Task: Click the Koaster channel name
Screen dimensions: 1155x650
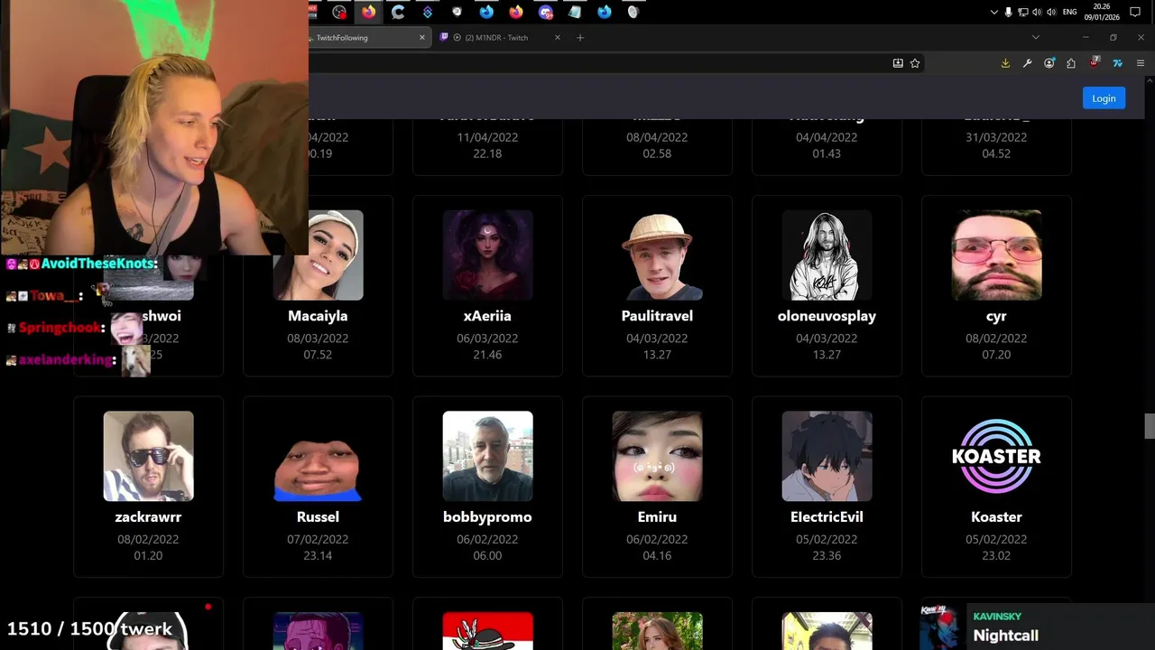Action: (996, 517)
